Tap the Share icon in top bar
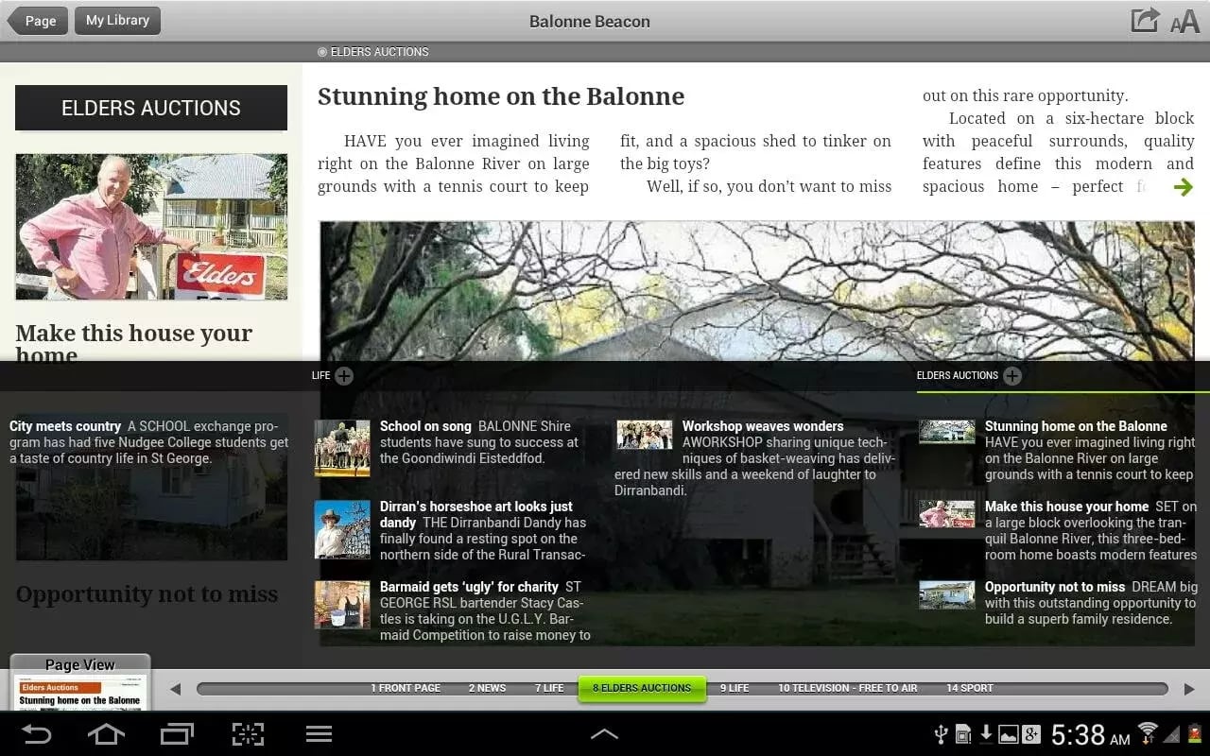The height and width of the screenshot is (756, 1210). coord(1145,21)
